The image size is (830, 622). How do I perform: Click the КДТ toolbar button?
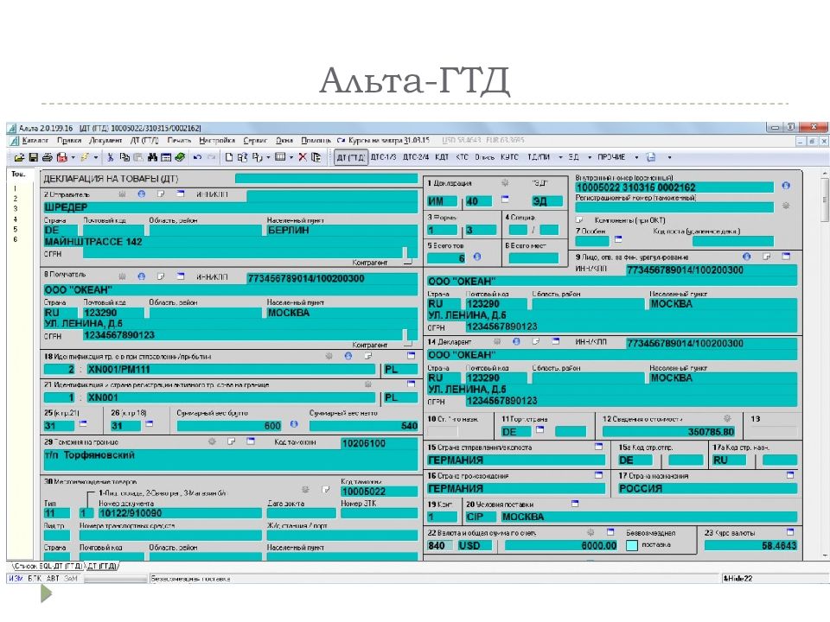[442, 157]
